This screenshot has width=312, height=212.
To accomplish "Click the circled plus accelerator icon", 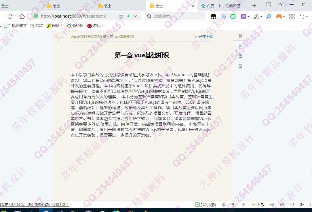I will pyautogui.click(x=234, y=205).
